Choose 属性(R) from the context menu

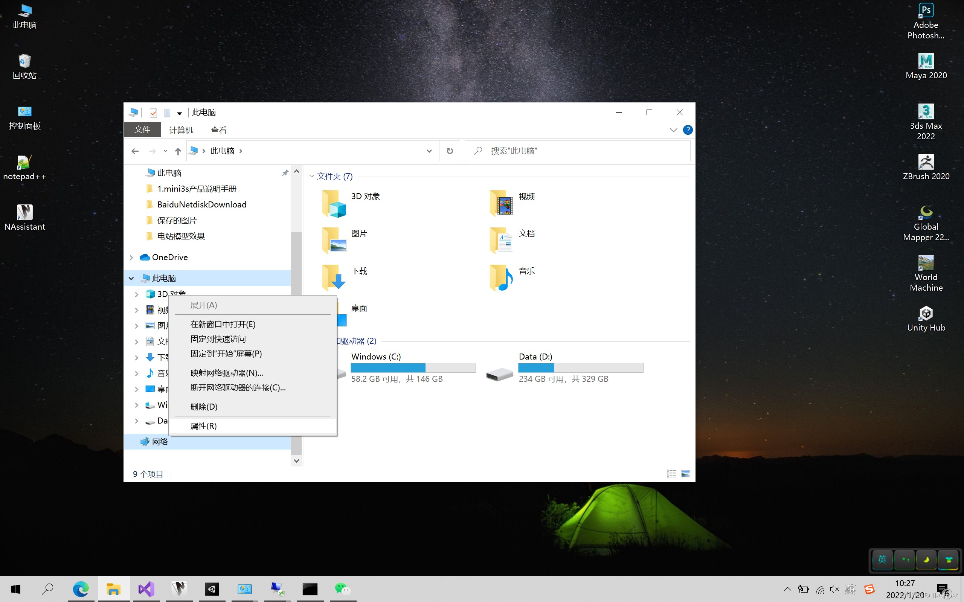coord(203,426)
